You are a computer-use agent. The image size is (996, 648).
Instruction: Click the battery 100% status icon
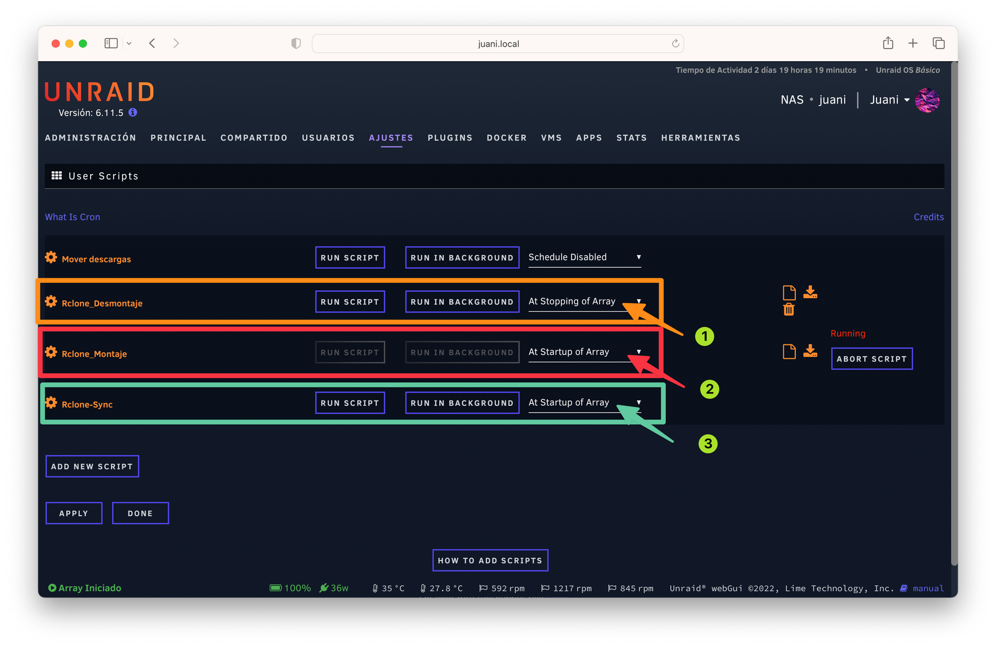click(x=275, y=588)
